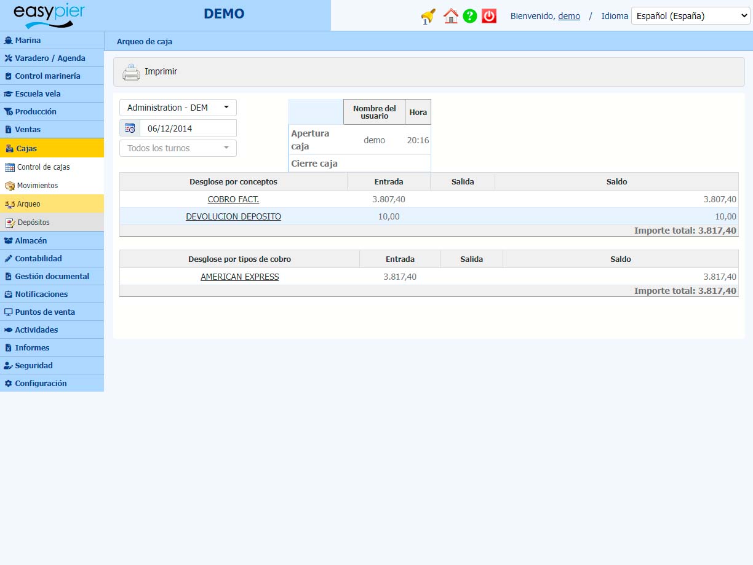This screenshot has width=753, height=565.
Task: Click the COBRO FACT. Entrada value 3.807,40
Action: click(x=389, y=199)
